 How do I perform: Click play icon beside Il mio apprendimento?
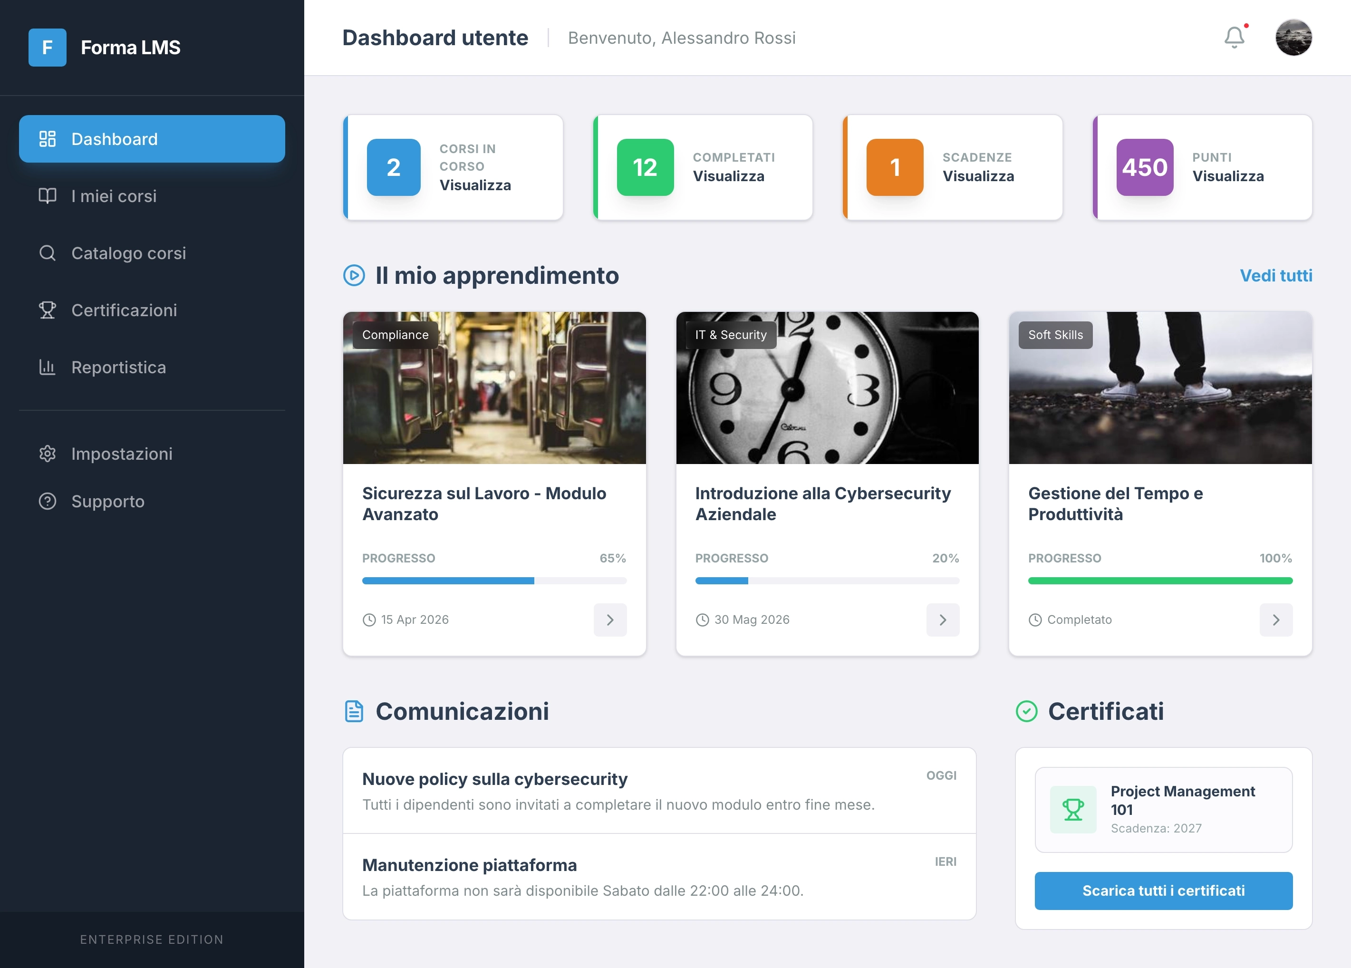(x=354, y=276)
